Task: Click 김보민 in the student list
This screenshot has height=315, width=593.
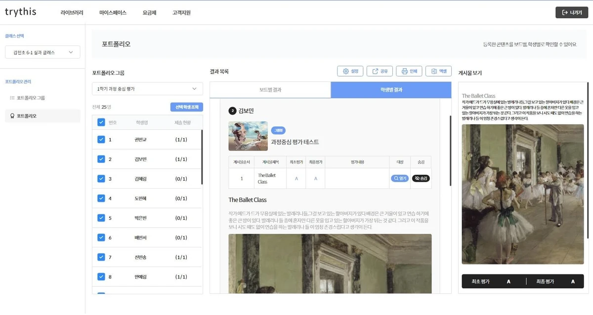Action: (x=140, y=159)
